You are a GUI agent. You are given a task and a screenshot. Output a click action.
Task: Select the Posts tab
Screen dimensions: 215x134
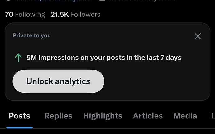pos(19,116)
